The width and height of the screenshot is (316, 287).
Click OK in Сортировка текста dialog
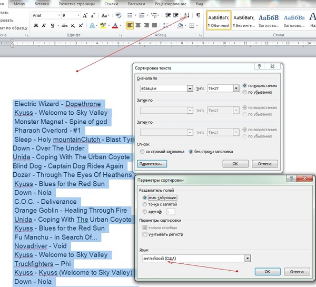(x=235, y=164)
